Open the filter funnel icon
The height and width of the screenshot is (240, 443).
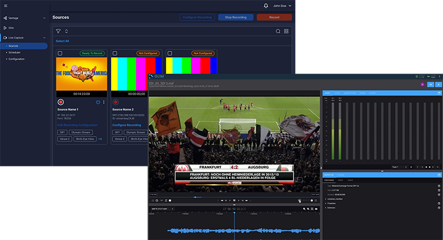click(x=58, y=31)
